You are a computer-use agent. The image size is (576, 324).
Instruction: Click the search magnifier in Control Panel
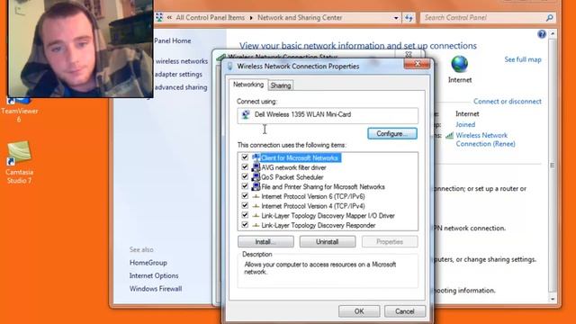[549, 18]
